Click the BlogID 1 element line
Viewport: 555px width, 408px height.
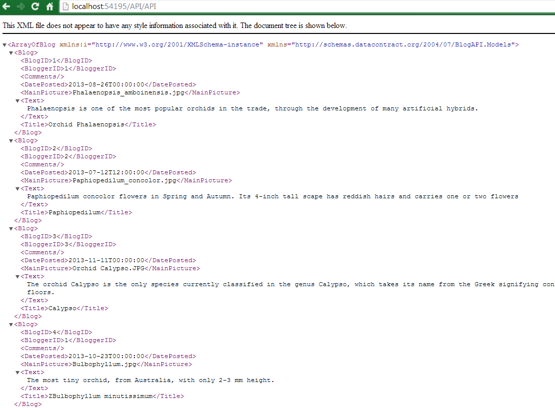pos(56,60)
